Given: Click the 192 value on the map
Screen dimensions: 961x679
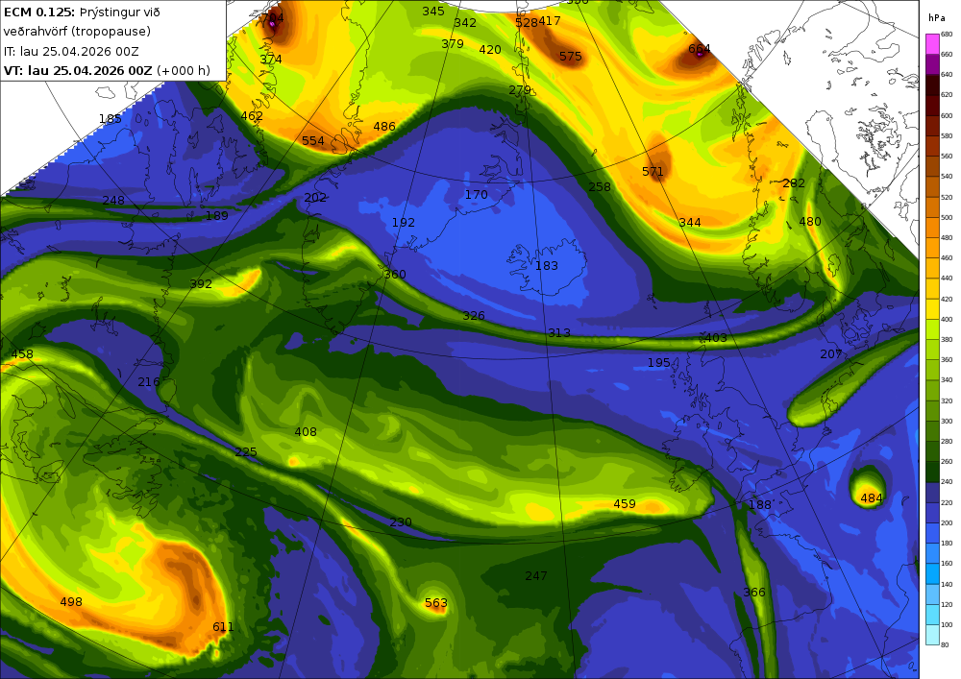Looking at the screenshot, I should pos(404,222).
